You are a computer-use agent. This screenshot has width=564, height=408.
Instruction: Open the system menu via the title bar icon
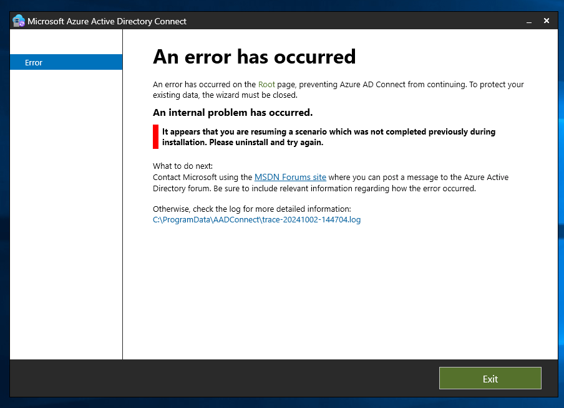coord(17,20)
